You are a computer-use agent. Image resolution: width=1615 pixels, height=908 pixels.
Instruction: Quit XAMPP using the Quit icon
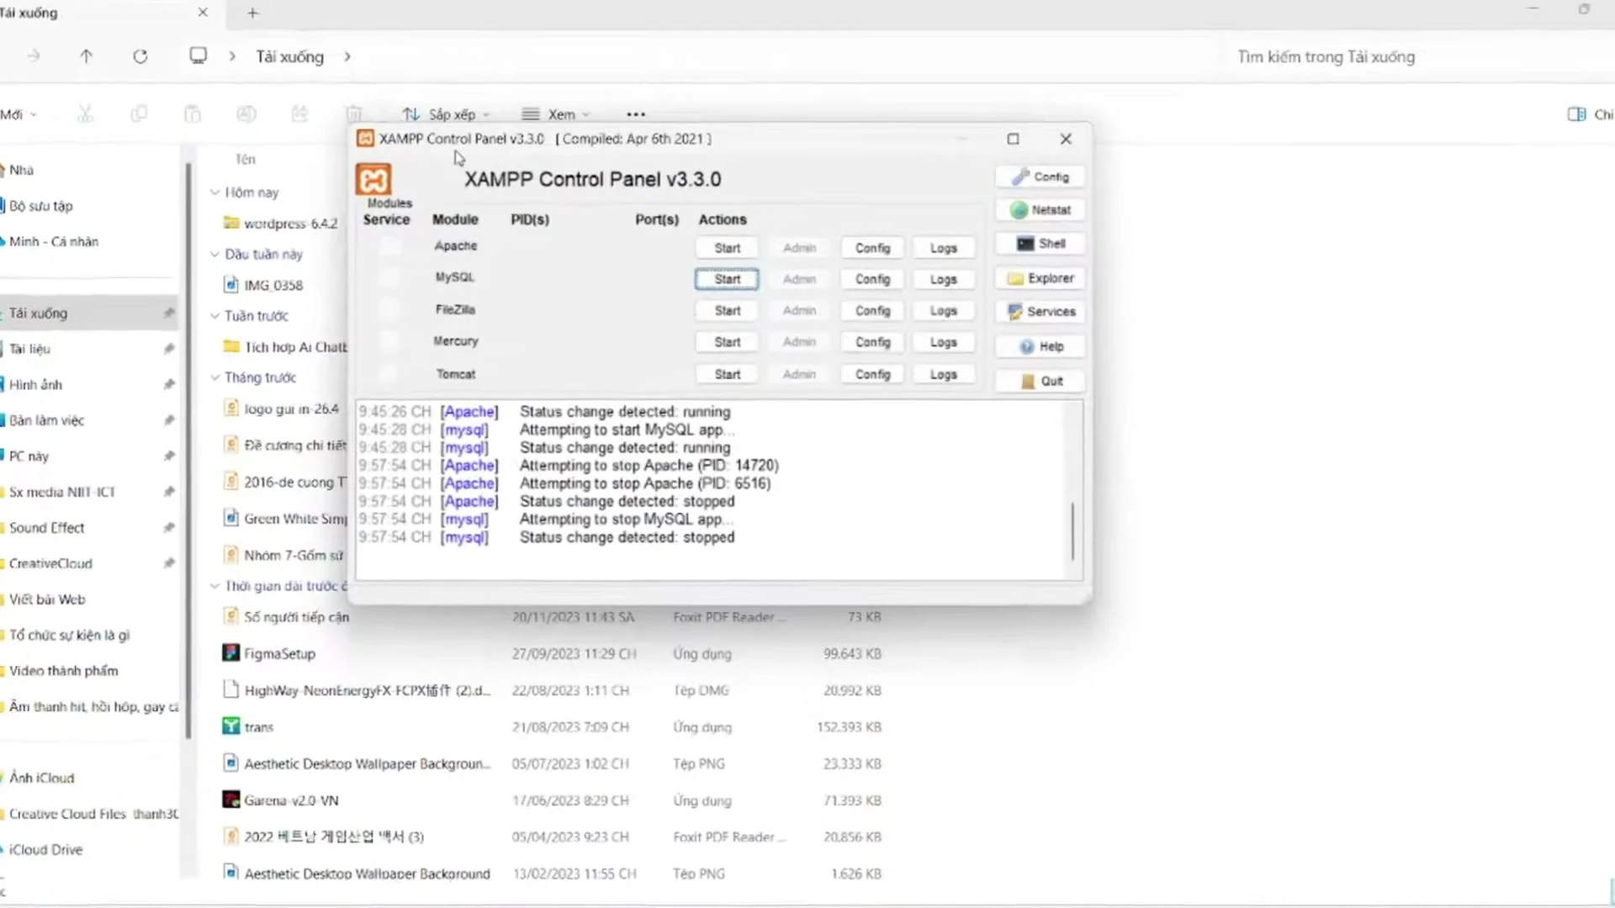pos(1040,381)
